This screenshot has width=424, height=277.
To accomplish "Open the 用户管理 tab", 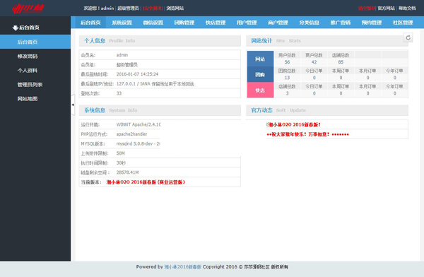I will pyautogui.click(x=247, y=23).
